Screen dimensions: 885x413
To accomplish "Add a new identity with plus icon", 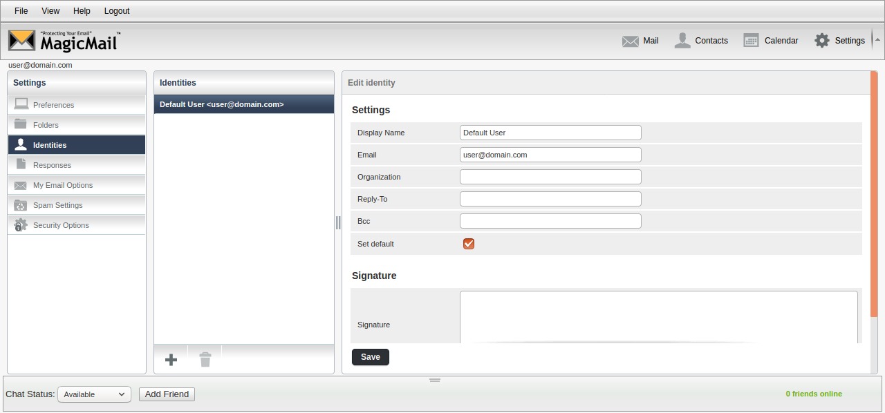I will [x=171, y=359].
